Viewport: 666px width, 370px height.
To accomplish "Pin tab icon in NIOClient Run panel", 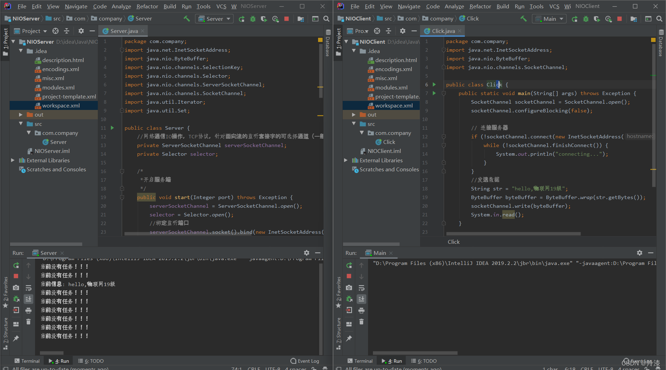I will tap(349, 338).
